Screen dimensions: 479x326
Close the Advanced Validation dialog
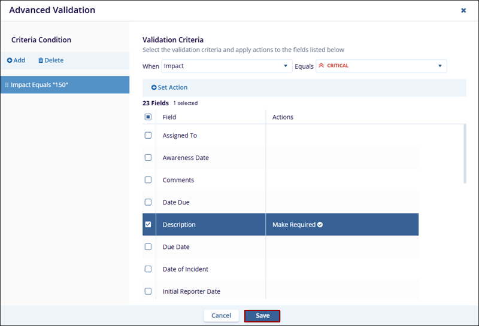[463, 11]
